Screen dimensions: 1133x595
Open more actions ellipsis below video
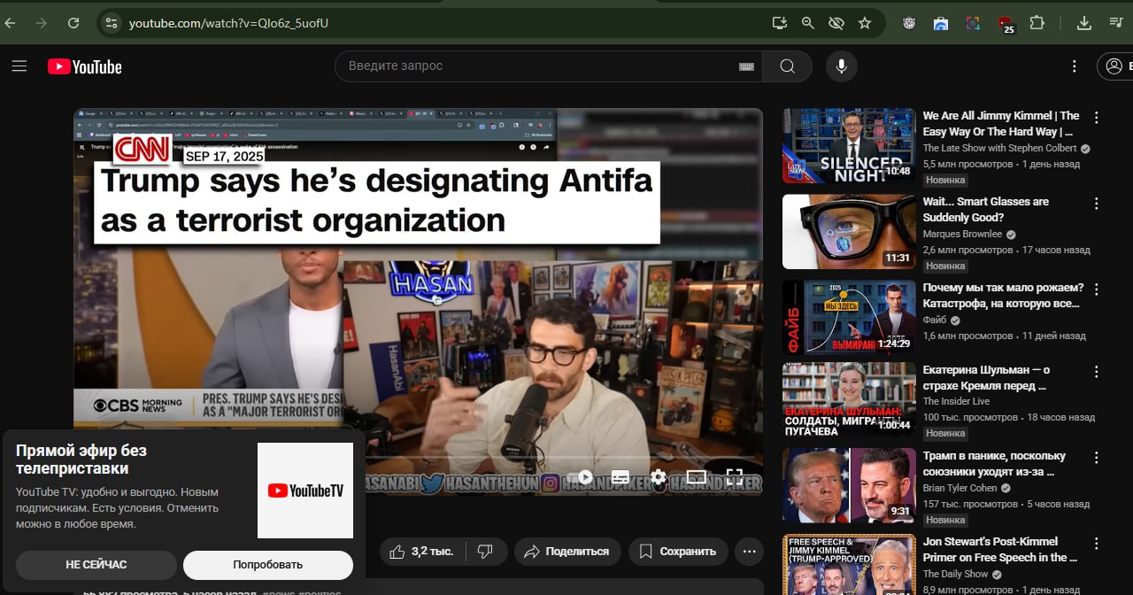pos(749,552)
